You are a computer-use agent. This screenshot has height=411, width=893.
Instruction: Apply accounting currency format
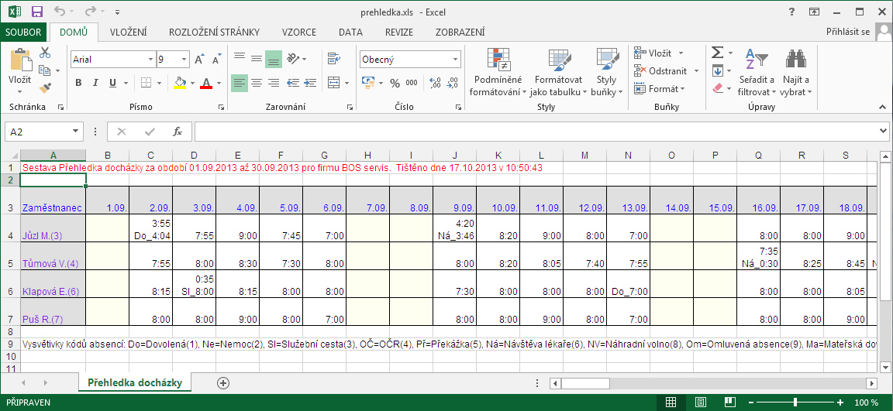coord(368,83)
